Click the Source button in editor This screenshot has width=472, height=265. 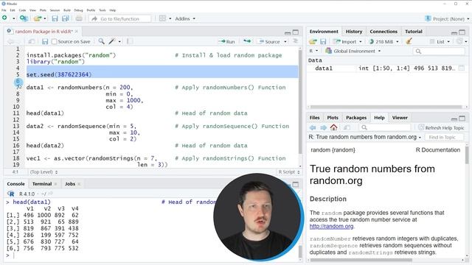(x=269, y=41)
